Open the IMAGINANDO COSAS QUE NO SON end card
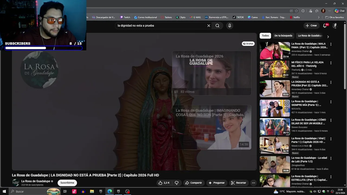 tap(211, 127)
